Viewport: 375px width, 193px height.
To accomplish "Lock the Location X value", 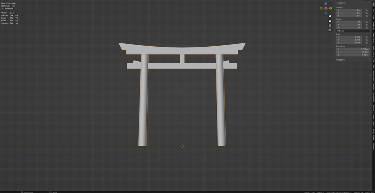I will [x=366, y=10].
